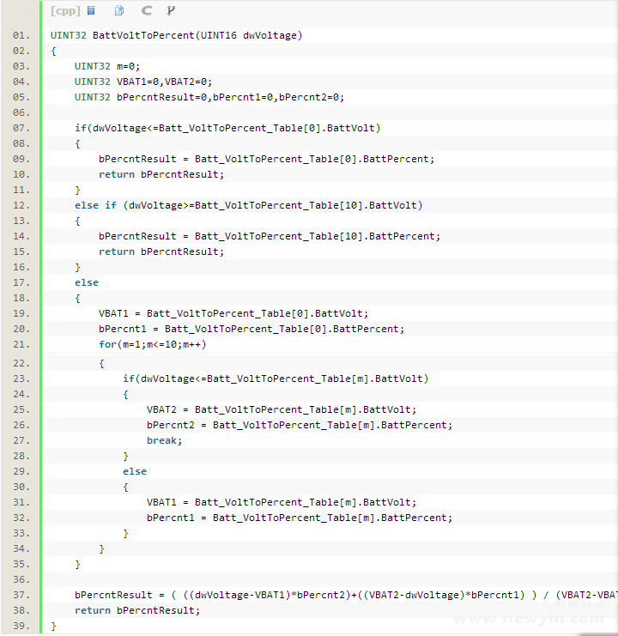618x636 pixels.
Task: Click the [cpp] language label
Action: click(x=65, y=11)
